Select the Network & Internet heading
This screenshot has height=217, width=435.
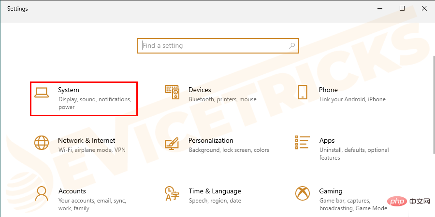click(x=87, y=140)
